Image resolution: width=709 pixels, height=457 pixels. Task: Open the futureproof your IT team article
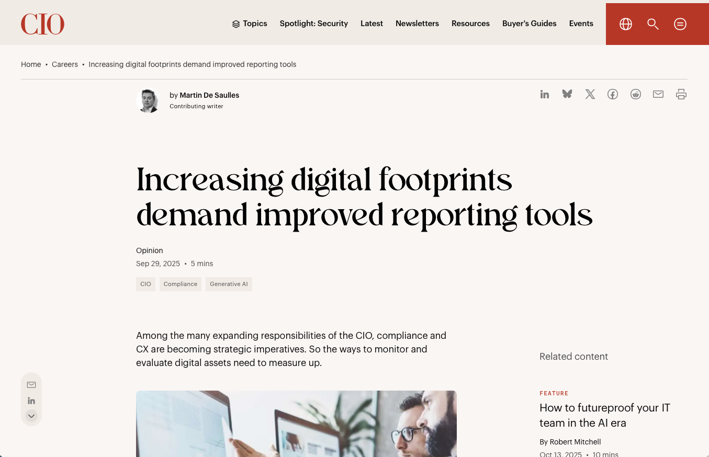click(x=604, y=415)
